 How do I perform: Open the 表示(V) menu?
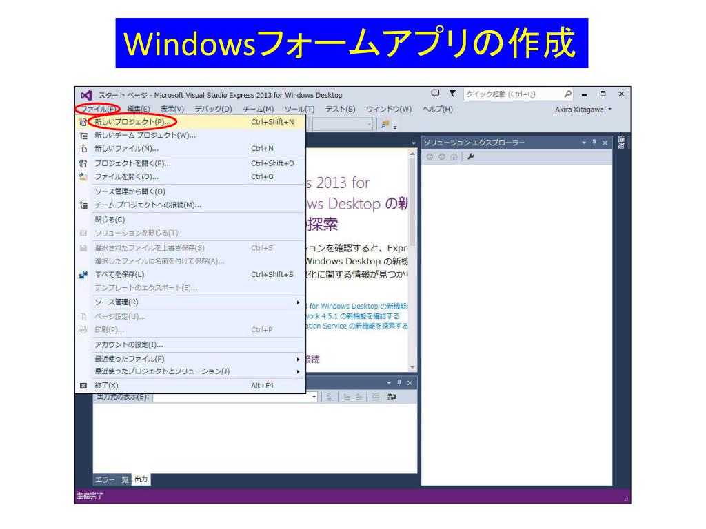pos(172,109)
